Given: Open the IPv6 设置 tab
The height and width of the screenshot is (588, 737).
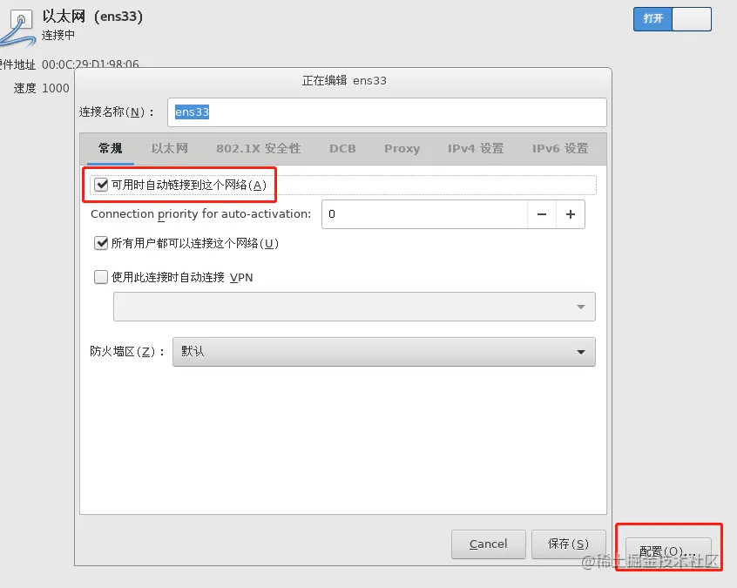Looking at the screenshot, I should [560, 149].
